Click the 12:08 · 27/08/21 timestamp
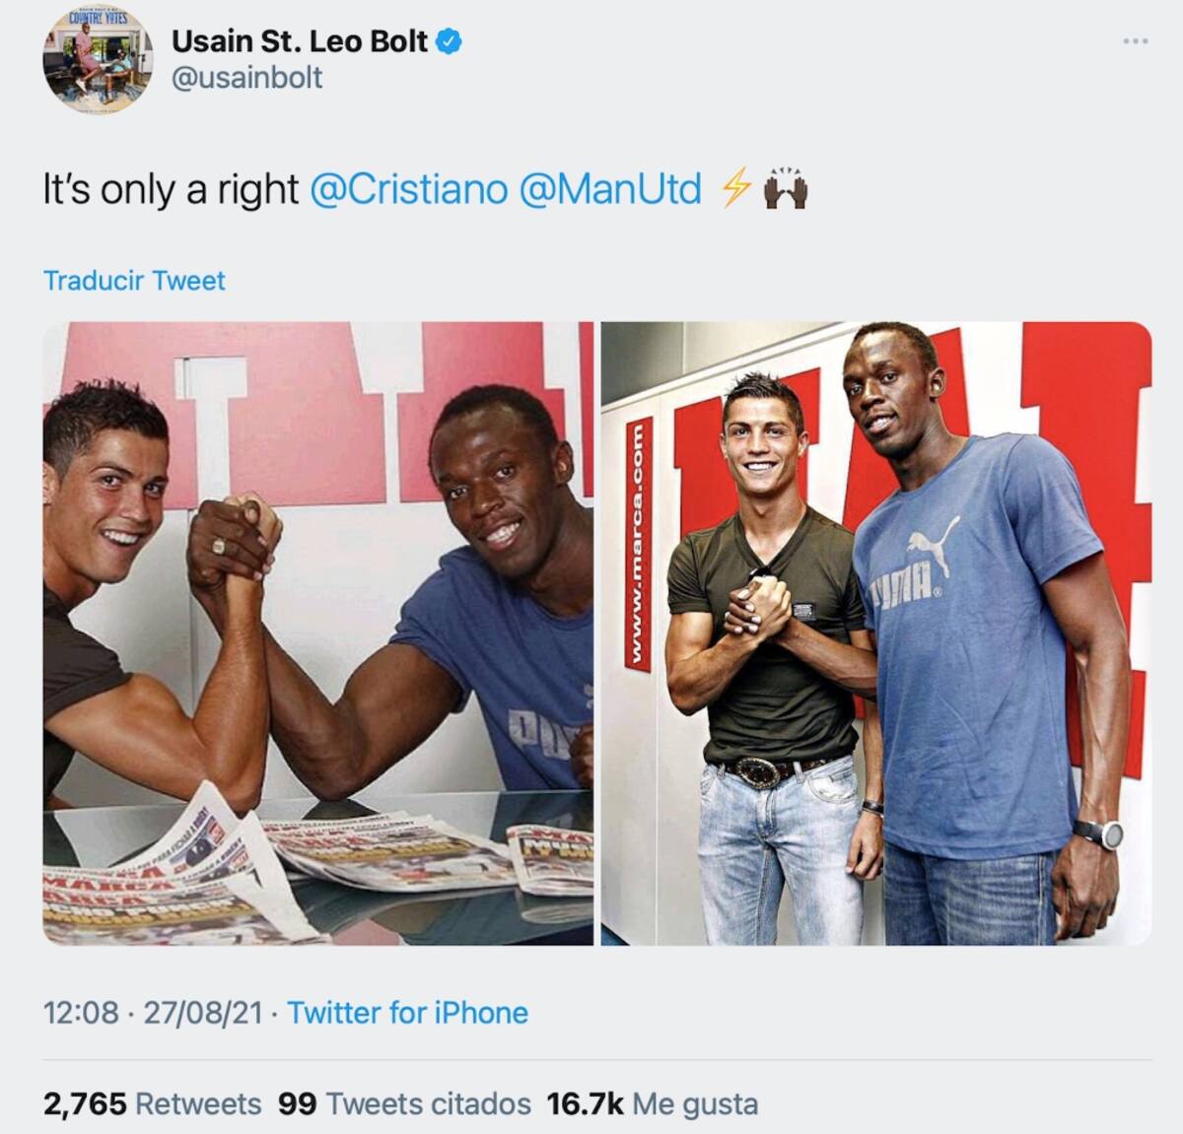The width and height of the screenshot is (1183, 1134). (153, 1013)
